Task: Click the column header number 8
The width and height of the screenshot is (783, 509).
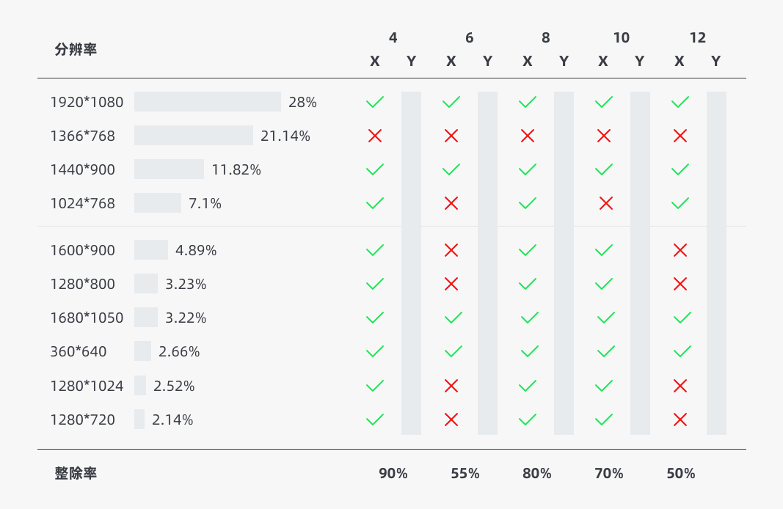Action: tap(546, 38)
